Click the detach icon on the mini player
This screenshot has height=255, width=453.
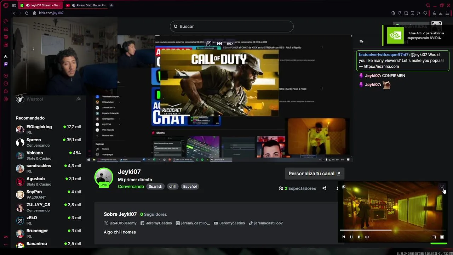pyautogui.click(x=343, y=187)
